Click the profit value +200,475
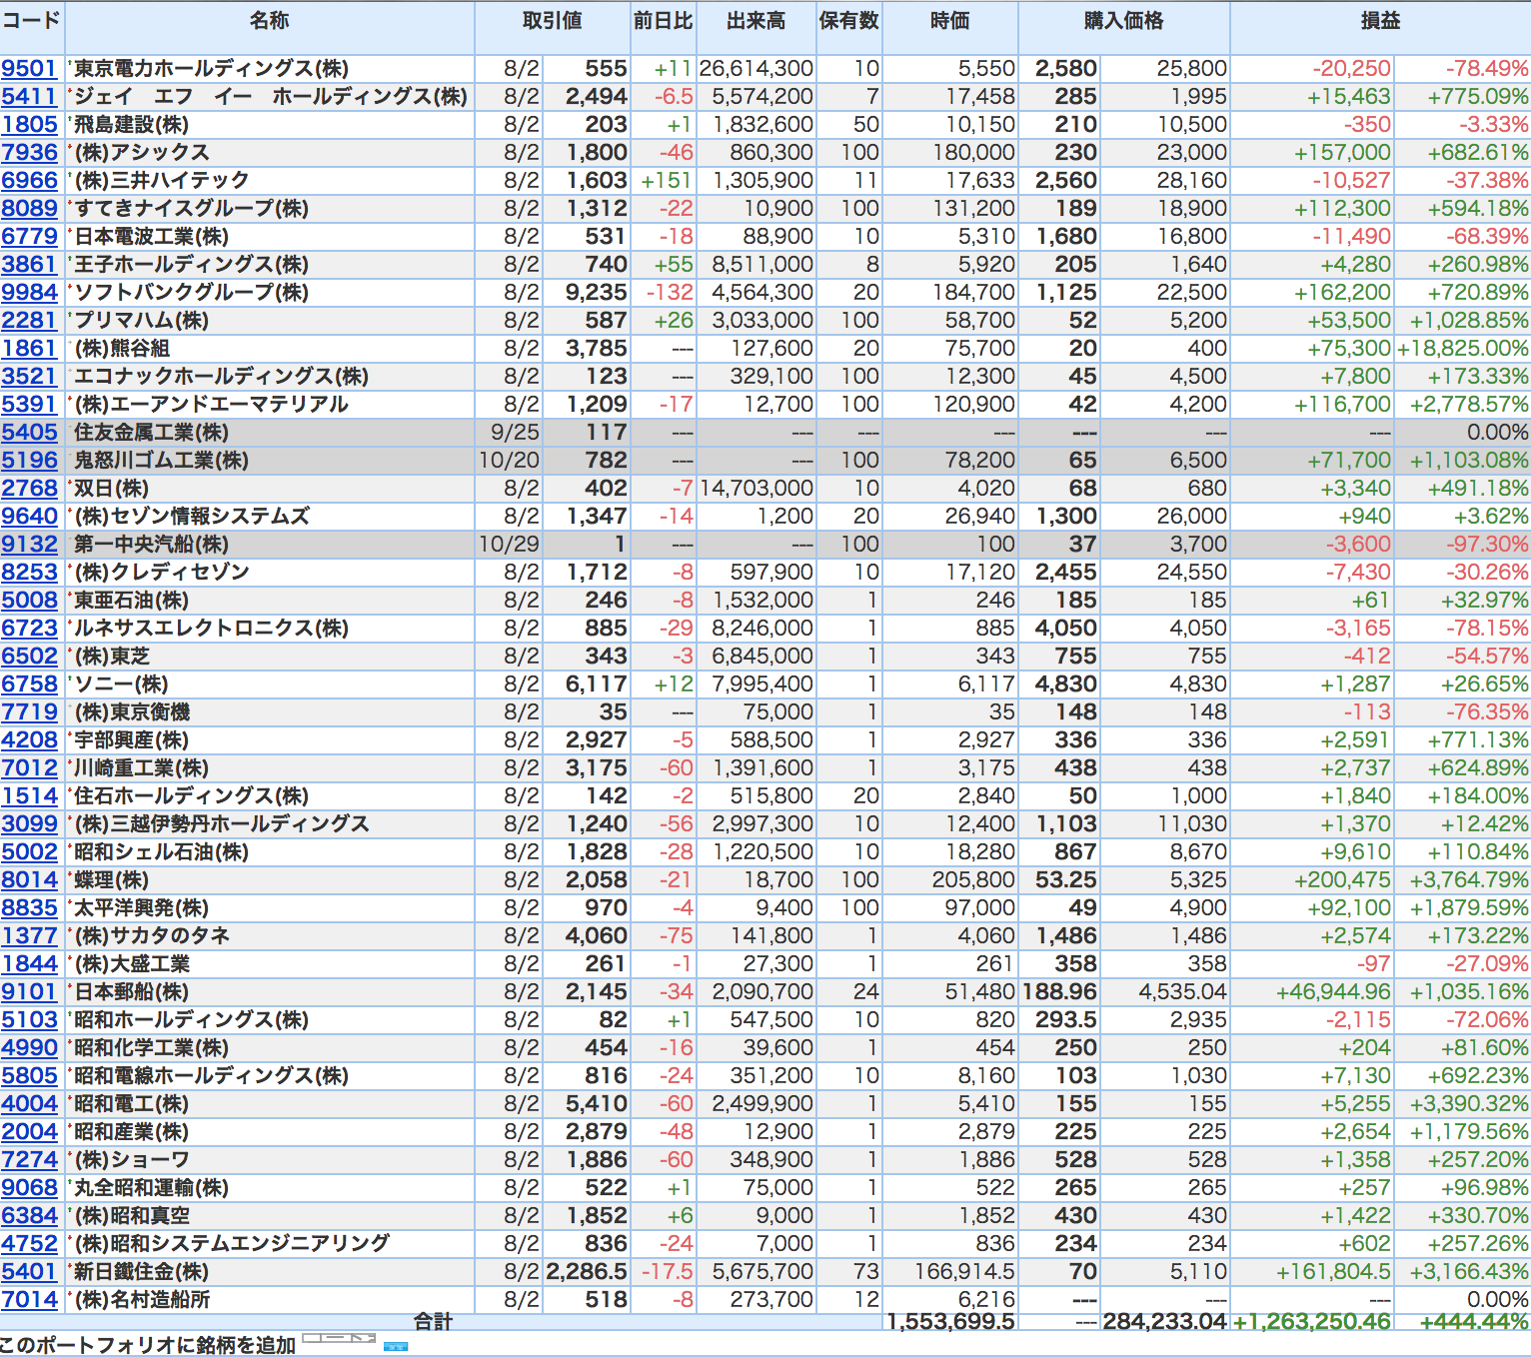 coord(1342,879)
